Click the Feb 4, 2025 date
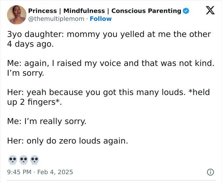The height and width of the screenshot is (183, 222). pos(55,172)
